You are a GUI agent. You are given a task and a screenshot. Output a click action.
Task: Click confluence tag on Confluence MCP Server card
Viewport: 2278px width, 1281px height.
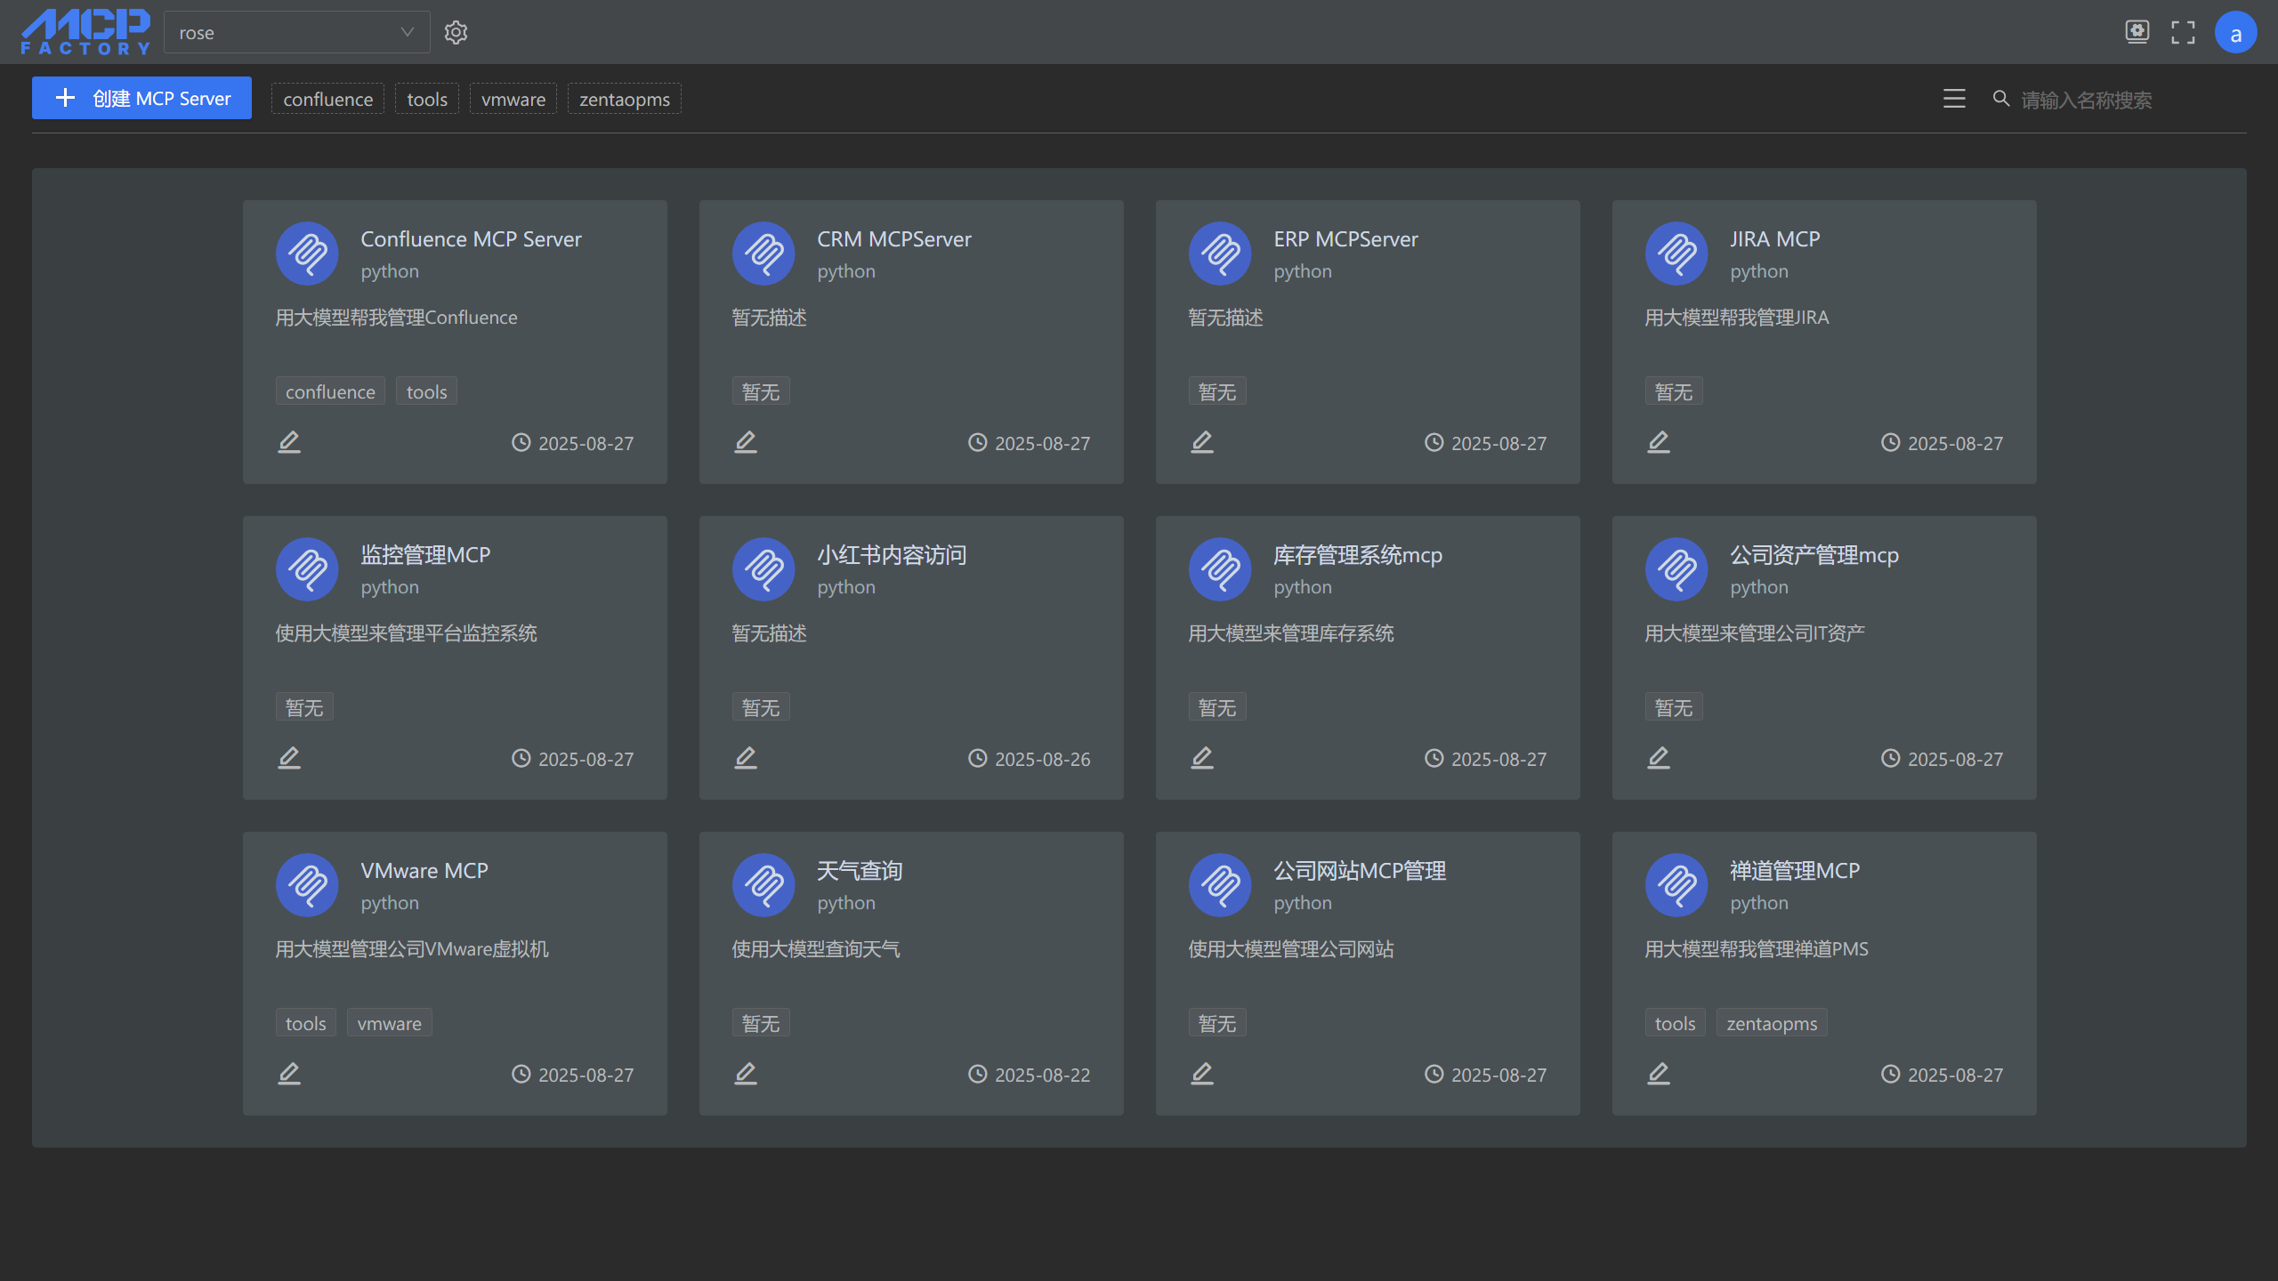[330, 391]
